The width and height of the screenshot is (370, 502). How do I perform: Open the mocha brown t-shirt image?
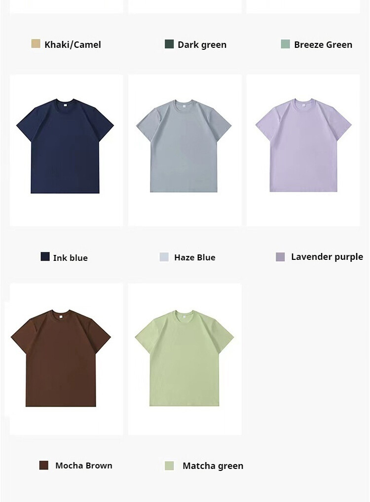pyautogui.click(x=66, y=359)
